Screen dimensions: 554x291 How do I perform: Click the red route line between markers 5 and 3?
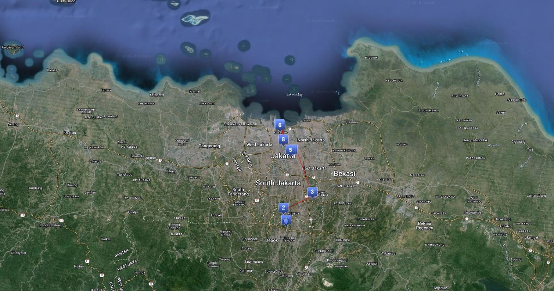303,170
